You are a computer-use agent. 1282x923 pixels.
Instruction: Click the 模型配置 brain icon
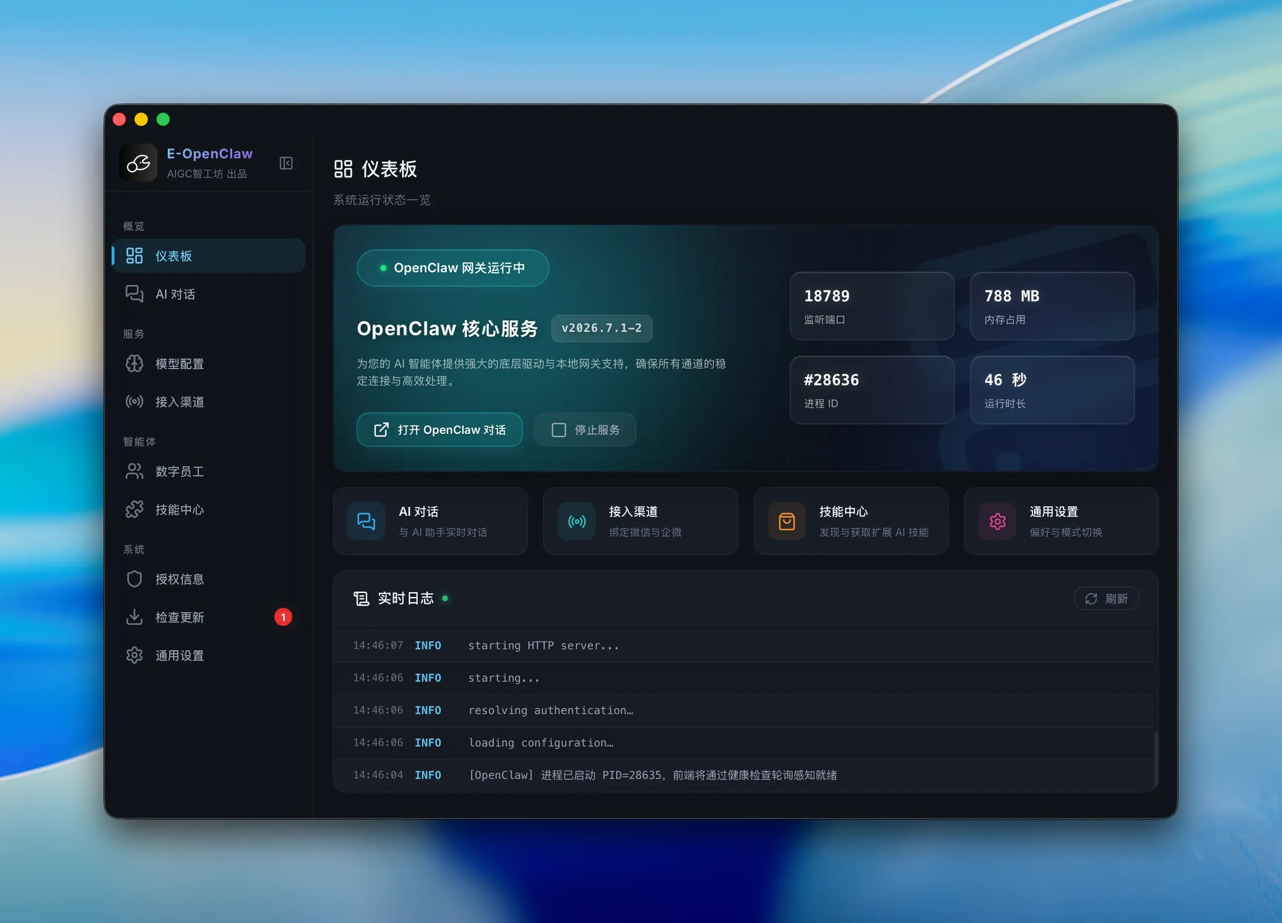tap(134, 363)
